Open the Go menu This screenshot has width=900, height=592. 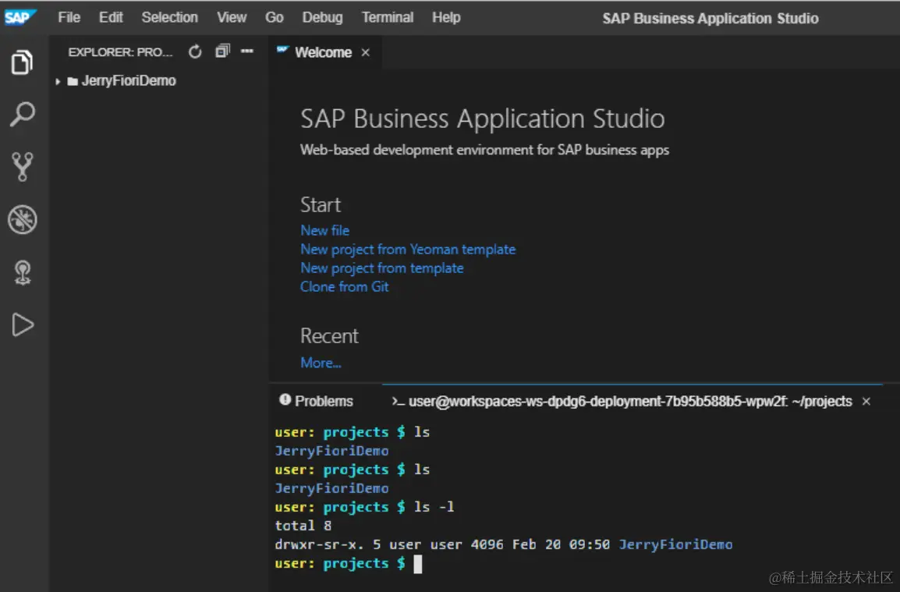pyautogui.click(x=275, y=18)
